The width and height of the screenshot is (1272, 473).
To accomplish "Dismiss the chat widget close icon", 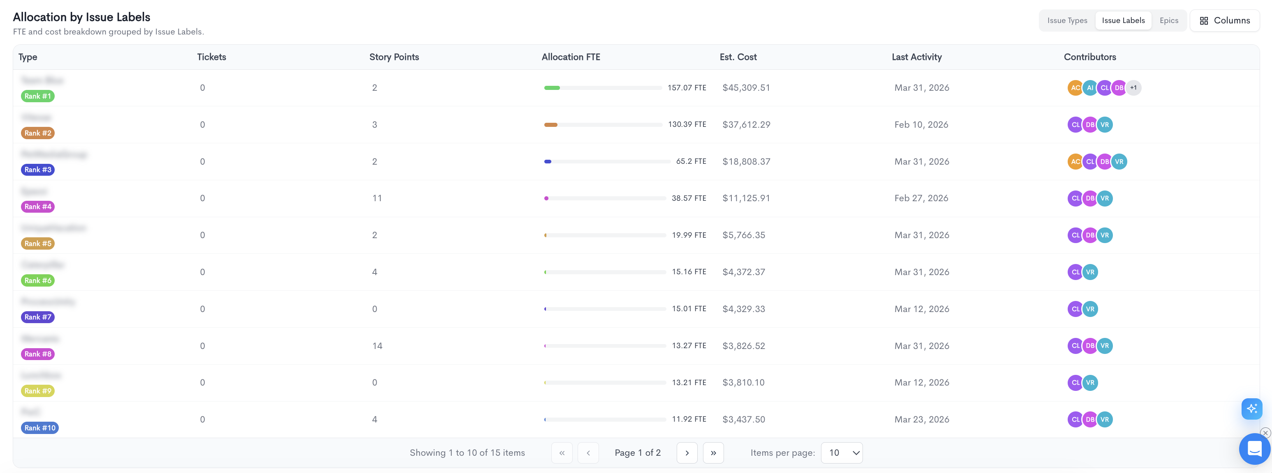I will pyautogui.click(x=1265, y=433).
